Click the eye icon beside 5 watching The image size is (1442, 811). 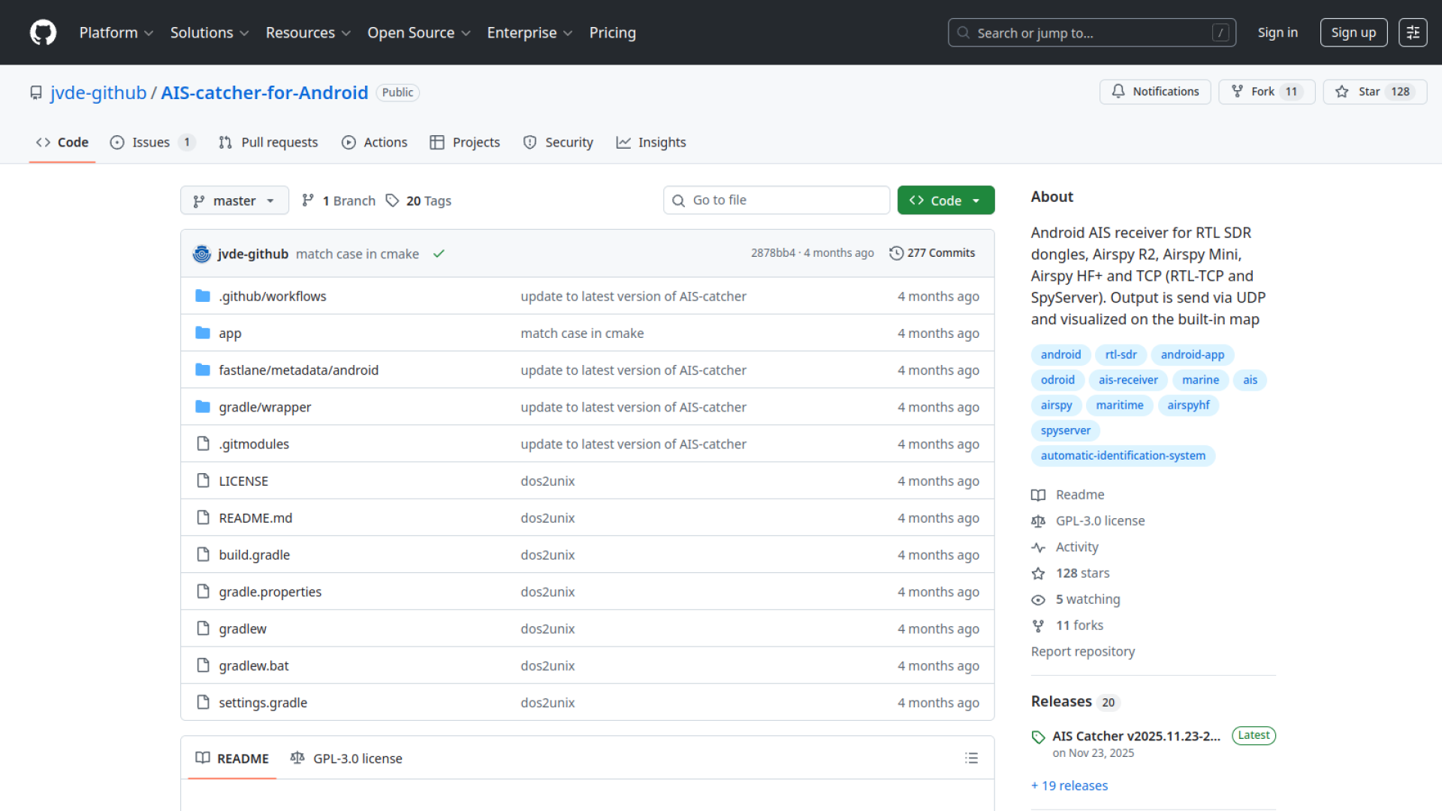[x=1038, y=600]
